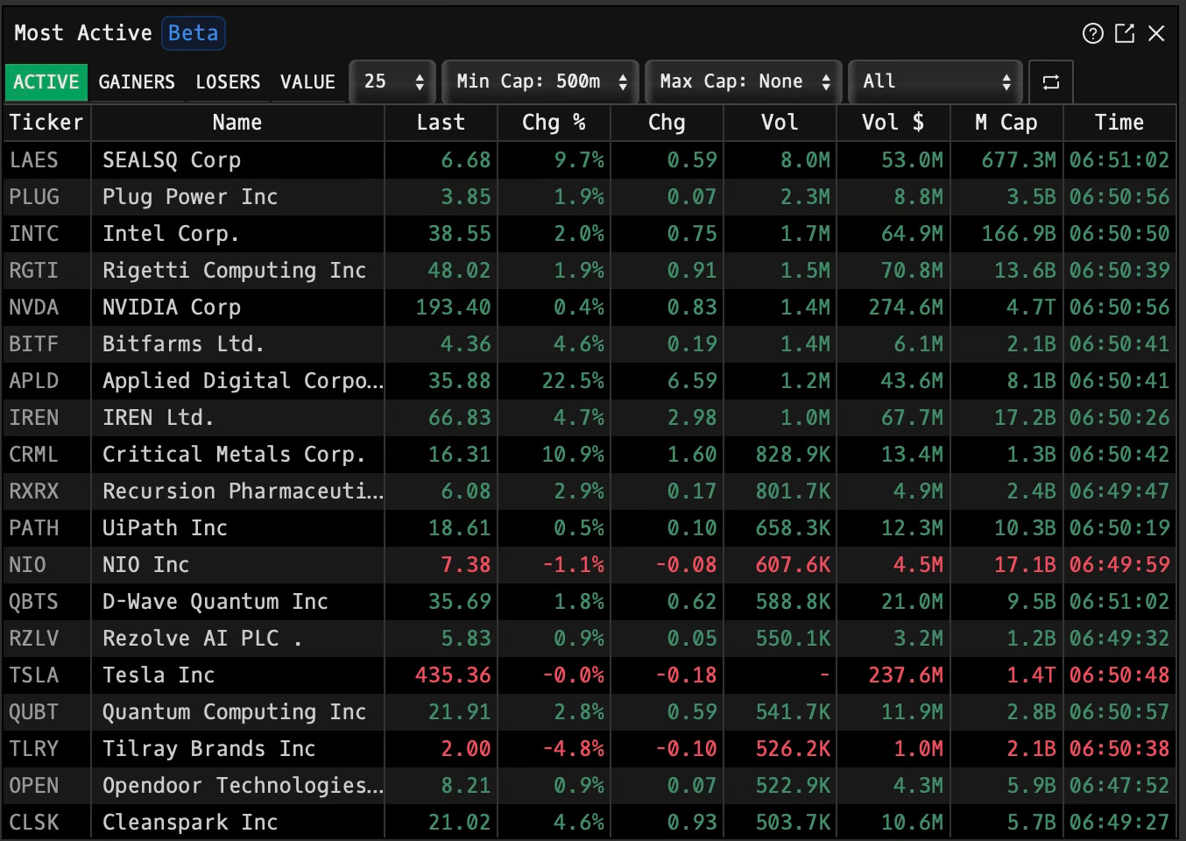Open the 25 rows count dropdown
Image resolution: width=1186 pixels, height=841 pixels.
tap(392, 82)
